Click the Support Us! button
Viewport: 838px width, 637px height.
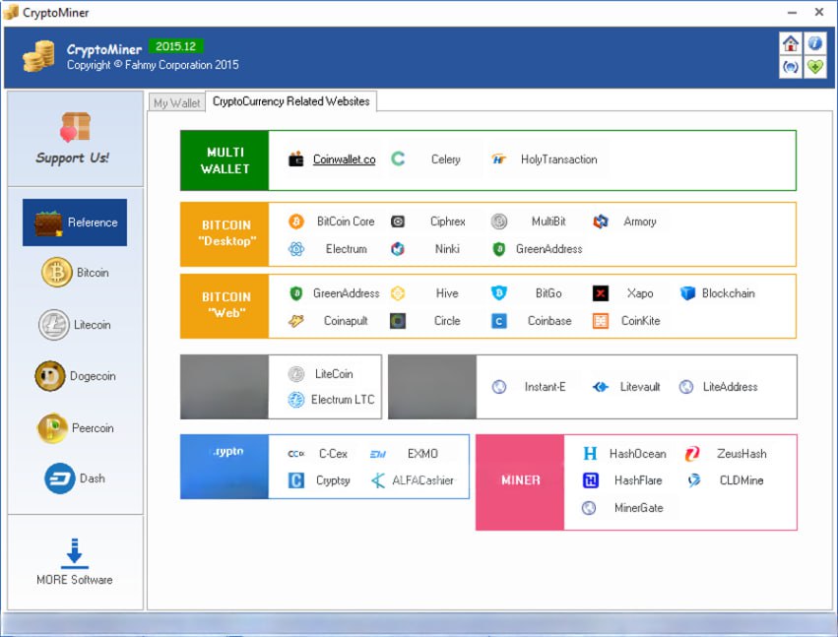(74, 139)
